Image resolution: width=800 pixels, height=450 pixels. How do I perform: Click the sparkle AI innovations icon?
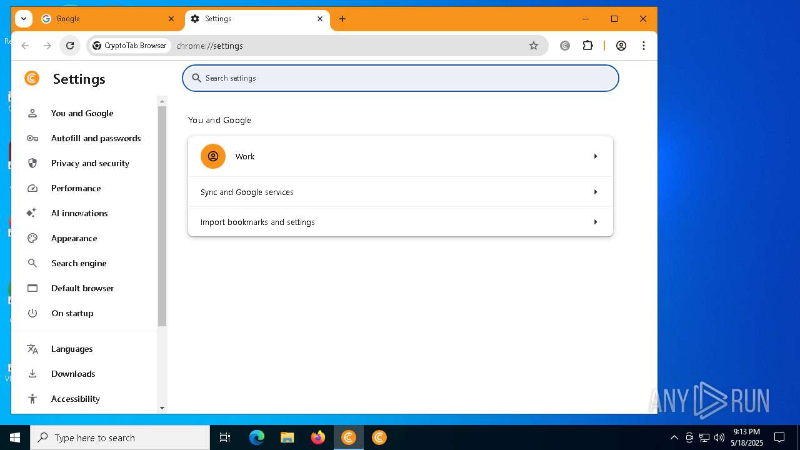pyautogui.click(x=32, y=212)
